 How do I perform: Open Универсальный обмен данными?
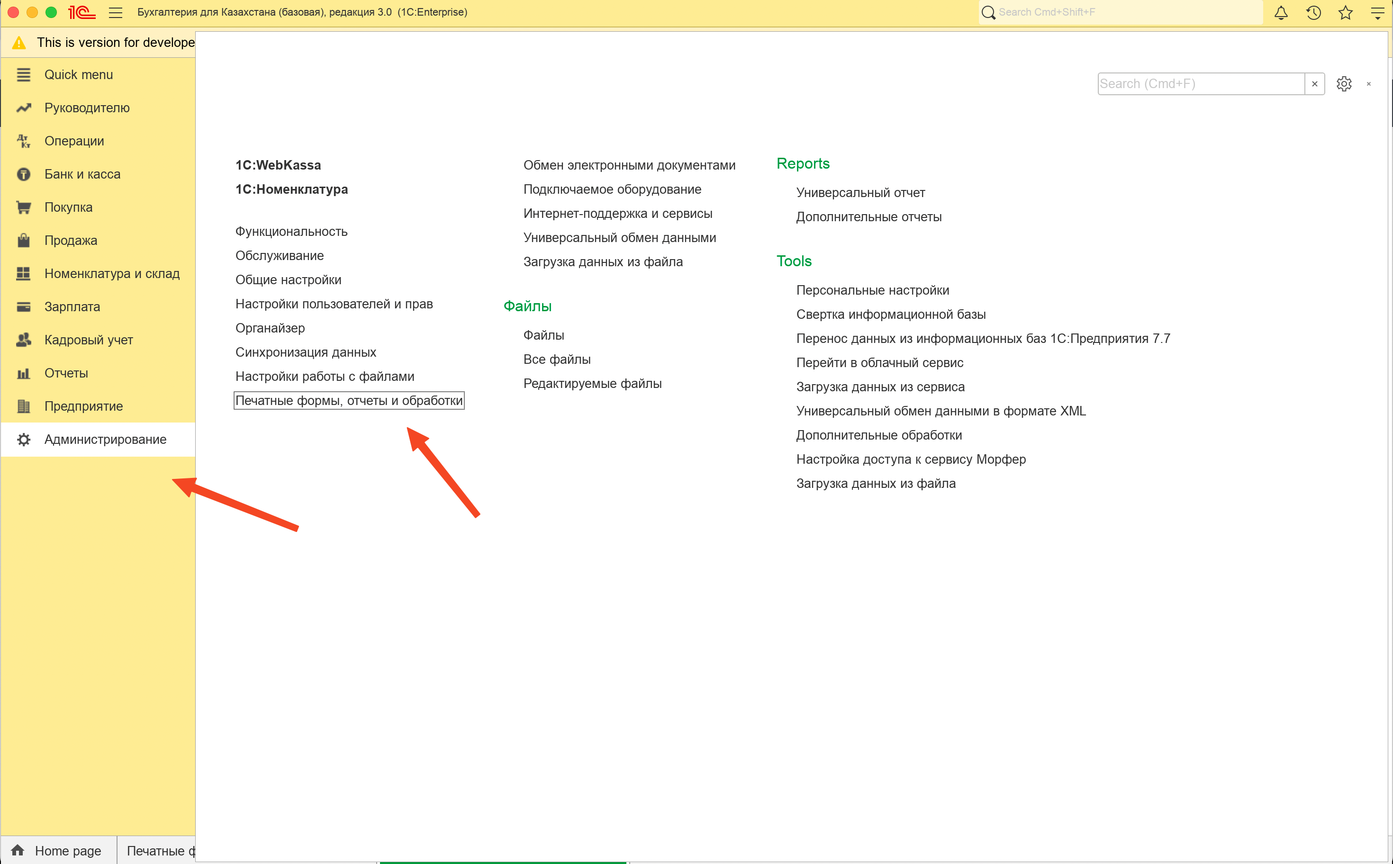[620, 238]
